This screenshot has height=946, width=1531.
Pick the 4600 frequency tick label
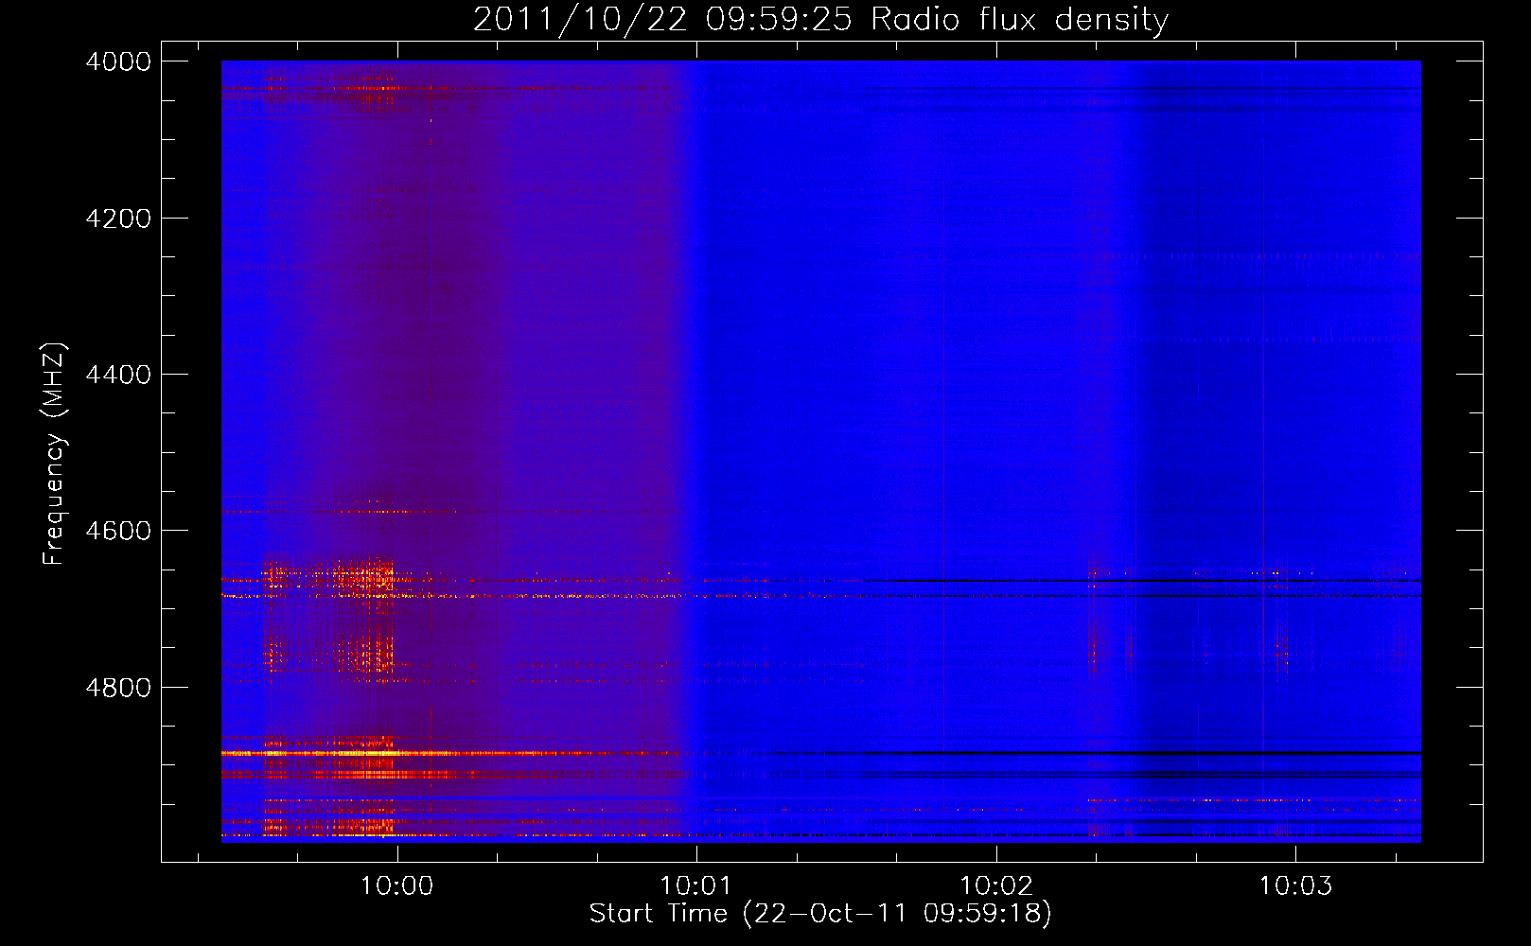(x=118, y=531)
